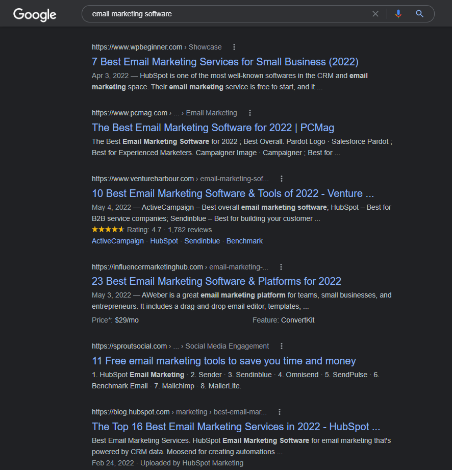Screen dimensions: 452x470
Task: Activate voice search with the microphone icon
Action: pos(398,14)
